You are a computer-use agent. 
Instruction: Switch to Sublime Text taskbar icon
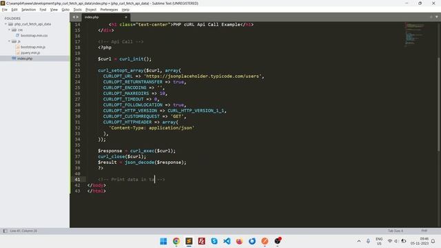189,241
